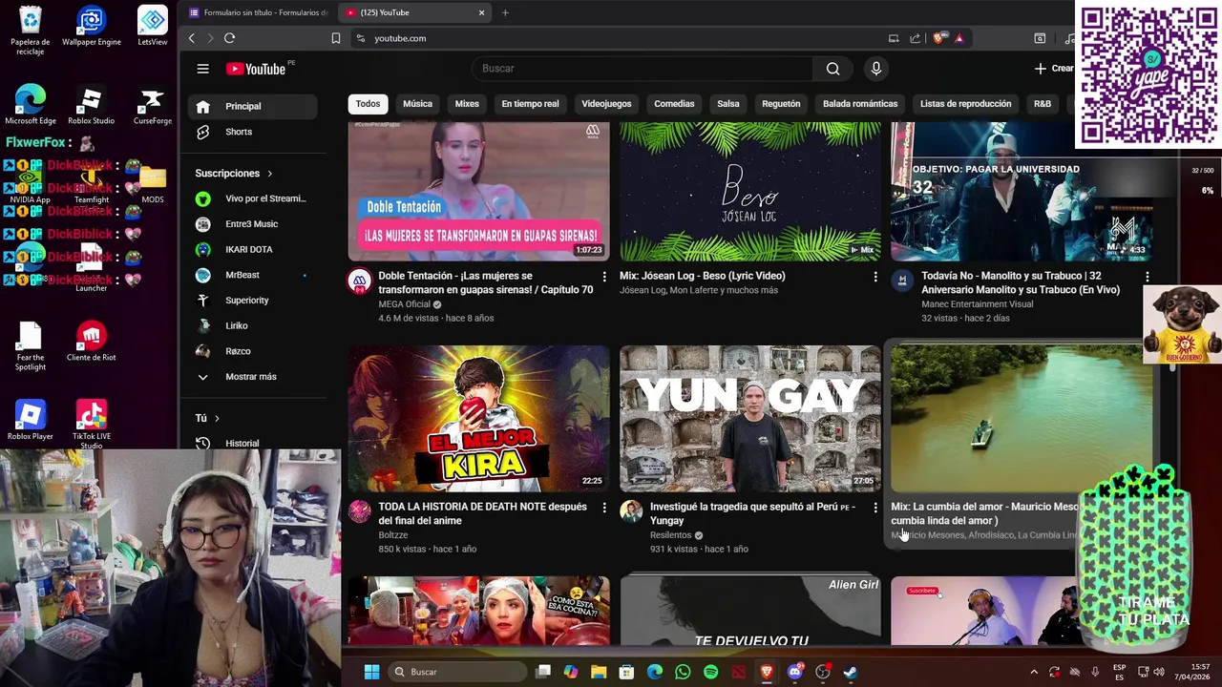
Task: Click the YouTube logo
Action: 256,69
